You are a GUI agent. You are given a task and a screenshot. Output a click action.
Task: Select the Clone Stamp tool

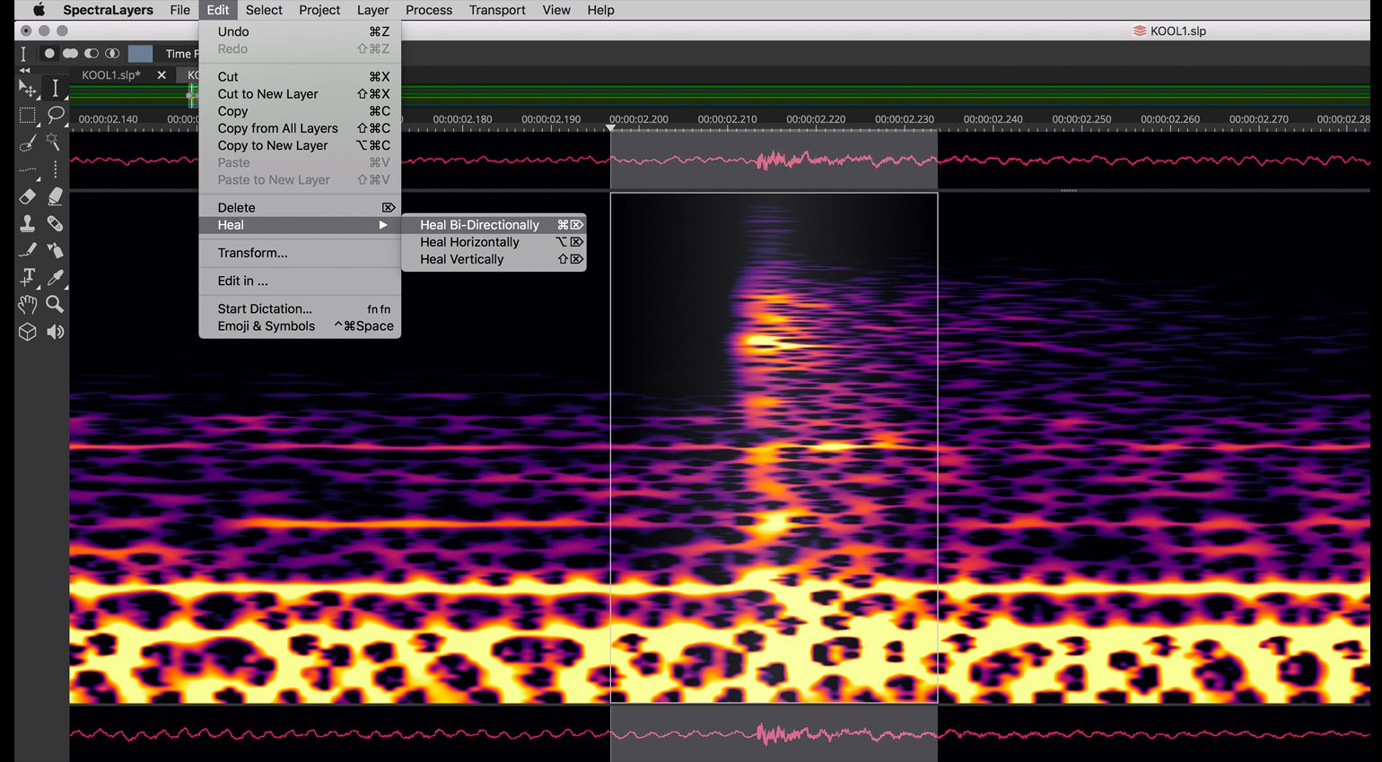pos(28,223)
